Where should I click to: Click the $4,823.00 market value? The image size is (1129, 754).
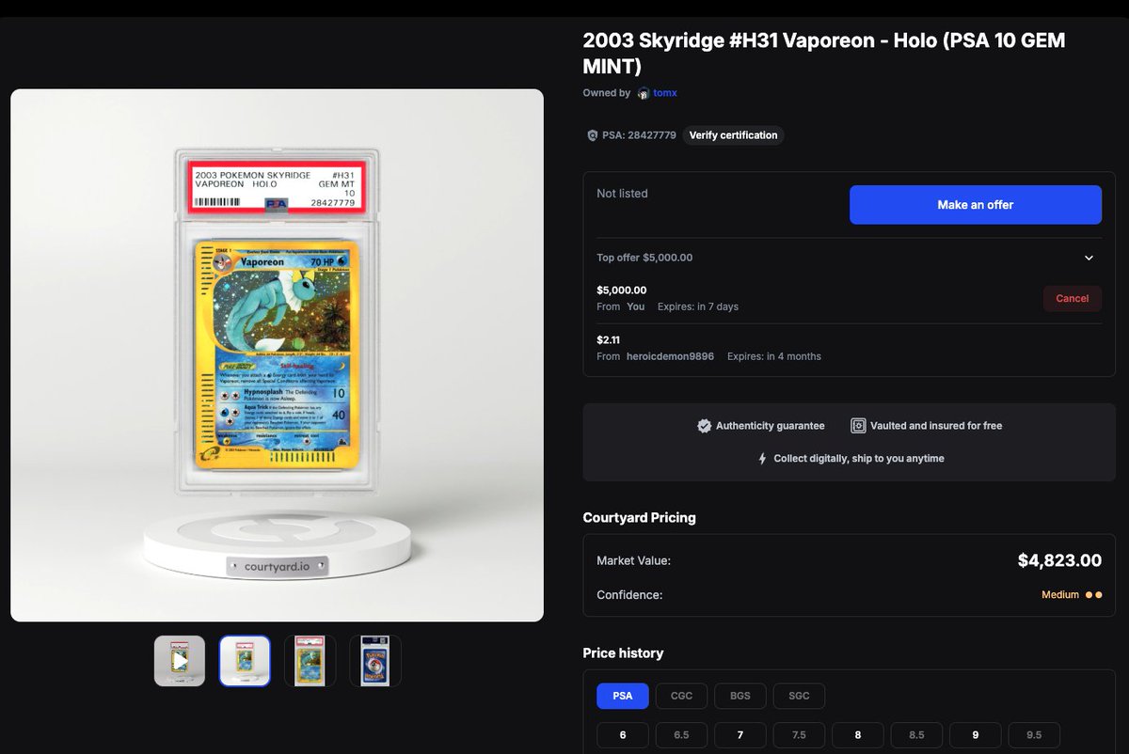click(x=1059, y=560)
